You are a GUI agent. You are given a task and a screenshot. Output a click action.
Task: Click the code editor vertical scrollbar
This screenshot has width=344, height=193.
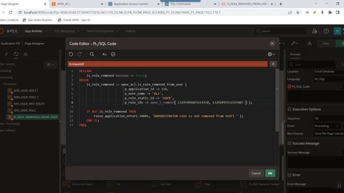tap(277, 101)
